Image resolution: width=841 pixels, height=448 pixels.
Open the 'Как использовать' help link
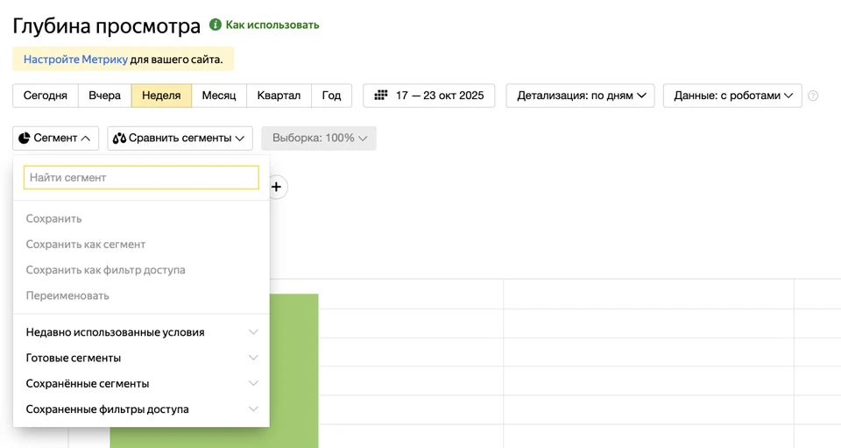(x=272, y=25)
